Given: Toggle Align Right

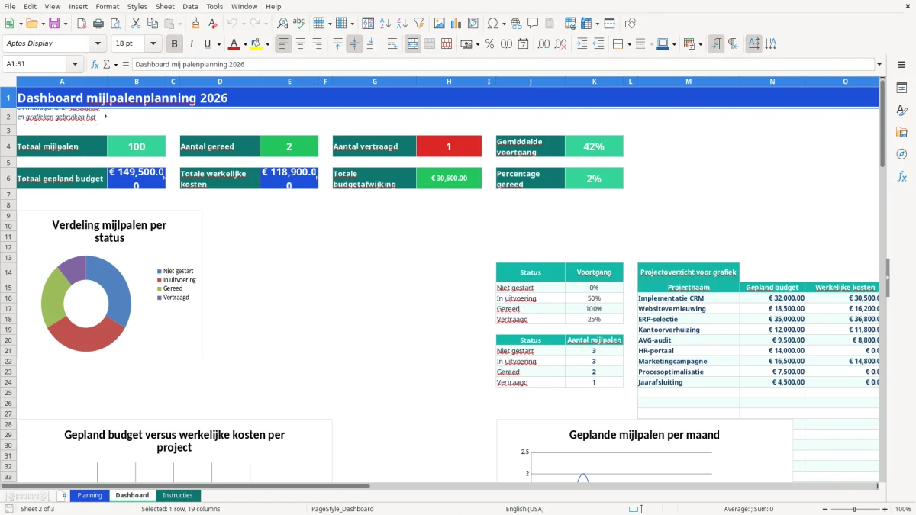Looking at the screenshot, I should click(x=318, y=44).
